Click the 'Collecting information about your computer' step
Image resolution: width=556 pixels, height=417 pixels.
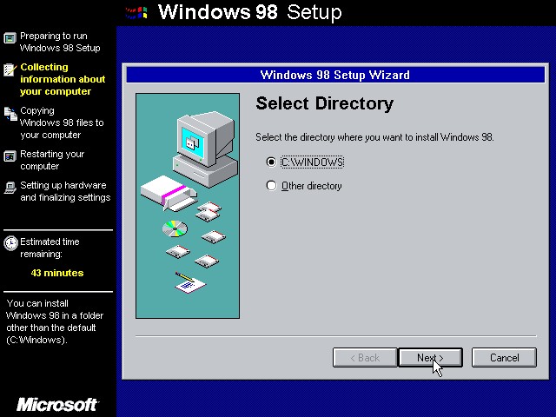(x=63, y=79)
